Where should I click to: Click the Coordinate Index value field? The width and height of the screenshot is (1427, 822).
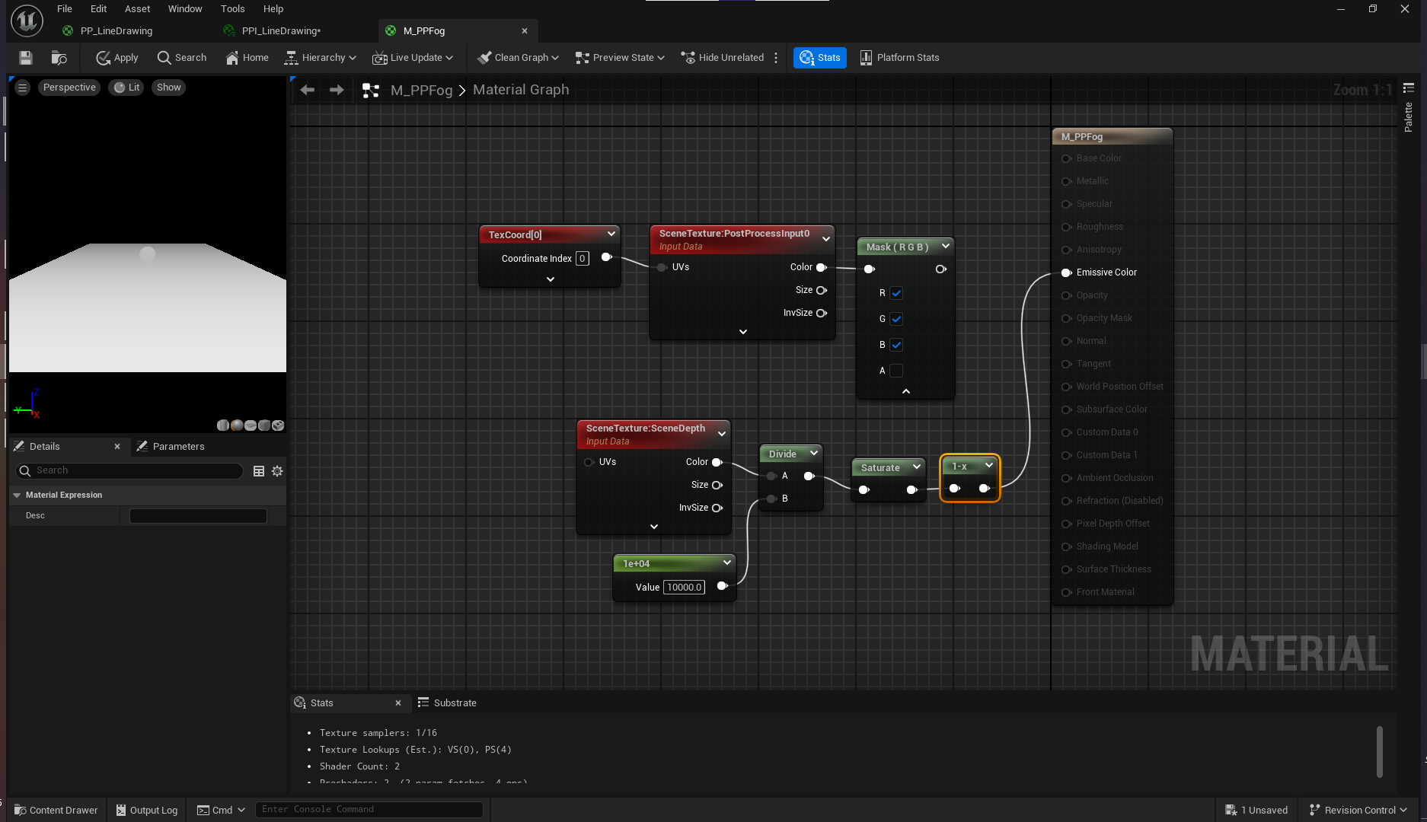tap(583, 259)
